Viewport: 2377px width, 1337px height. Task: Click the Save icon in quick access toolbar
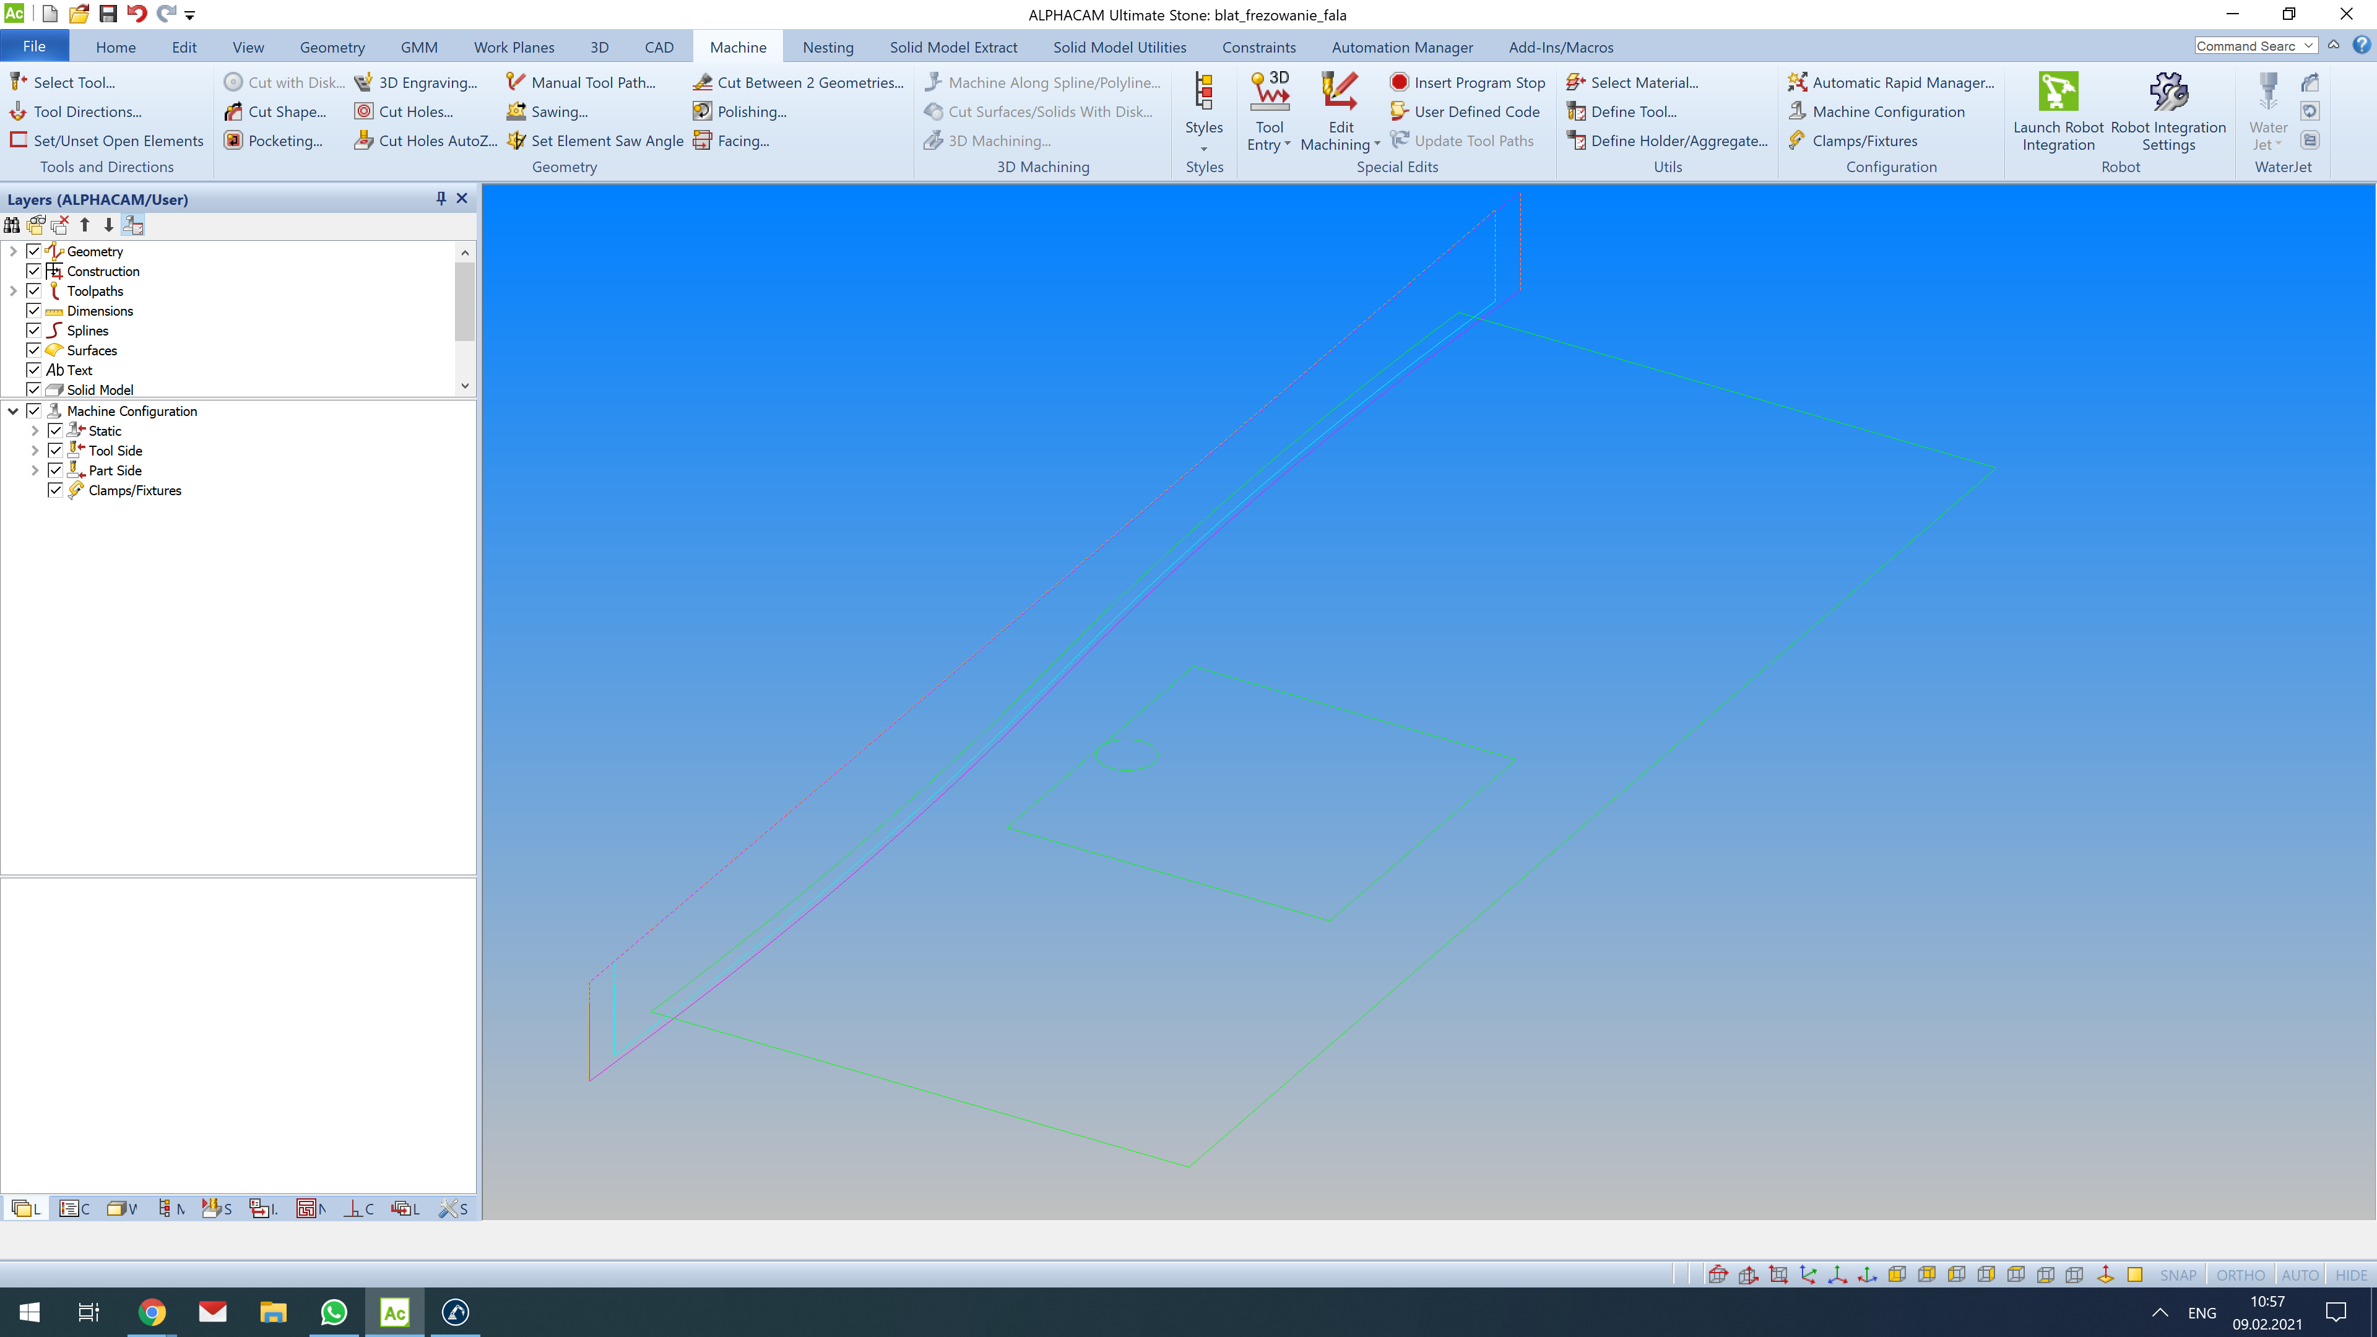coord(108,14)
